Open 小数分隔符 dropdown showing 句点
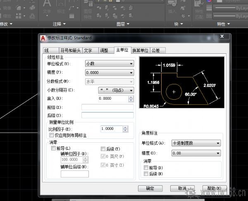This screenshot has height=201, width=248. point(116,91)
